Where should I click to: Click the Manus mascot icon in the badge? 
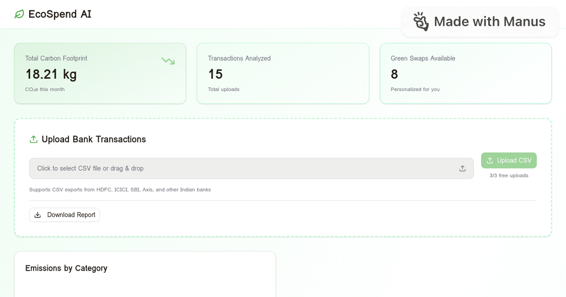point(421,22)
